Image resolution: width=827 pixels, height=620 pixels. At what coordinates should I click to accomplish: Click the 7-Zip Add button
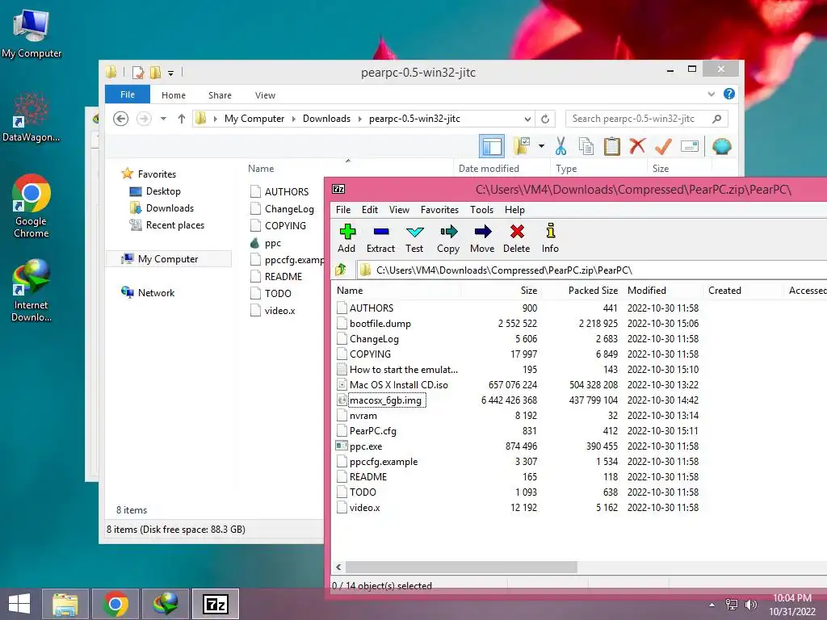(346, 238)
